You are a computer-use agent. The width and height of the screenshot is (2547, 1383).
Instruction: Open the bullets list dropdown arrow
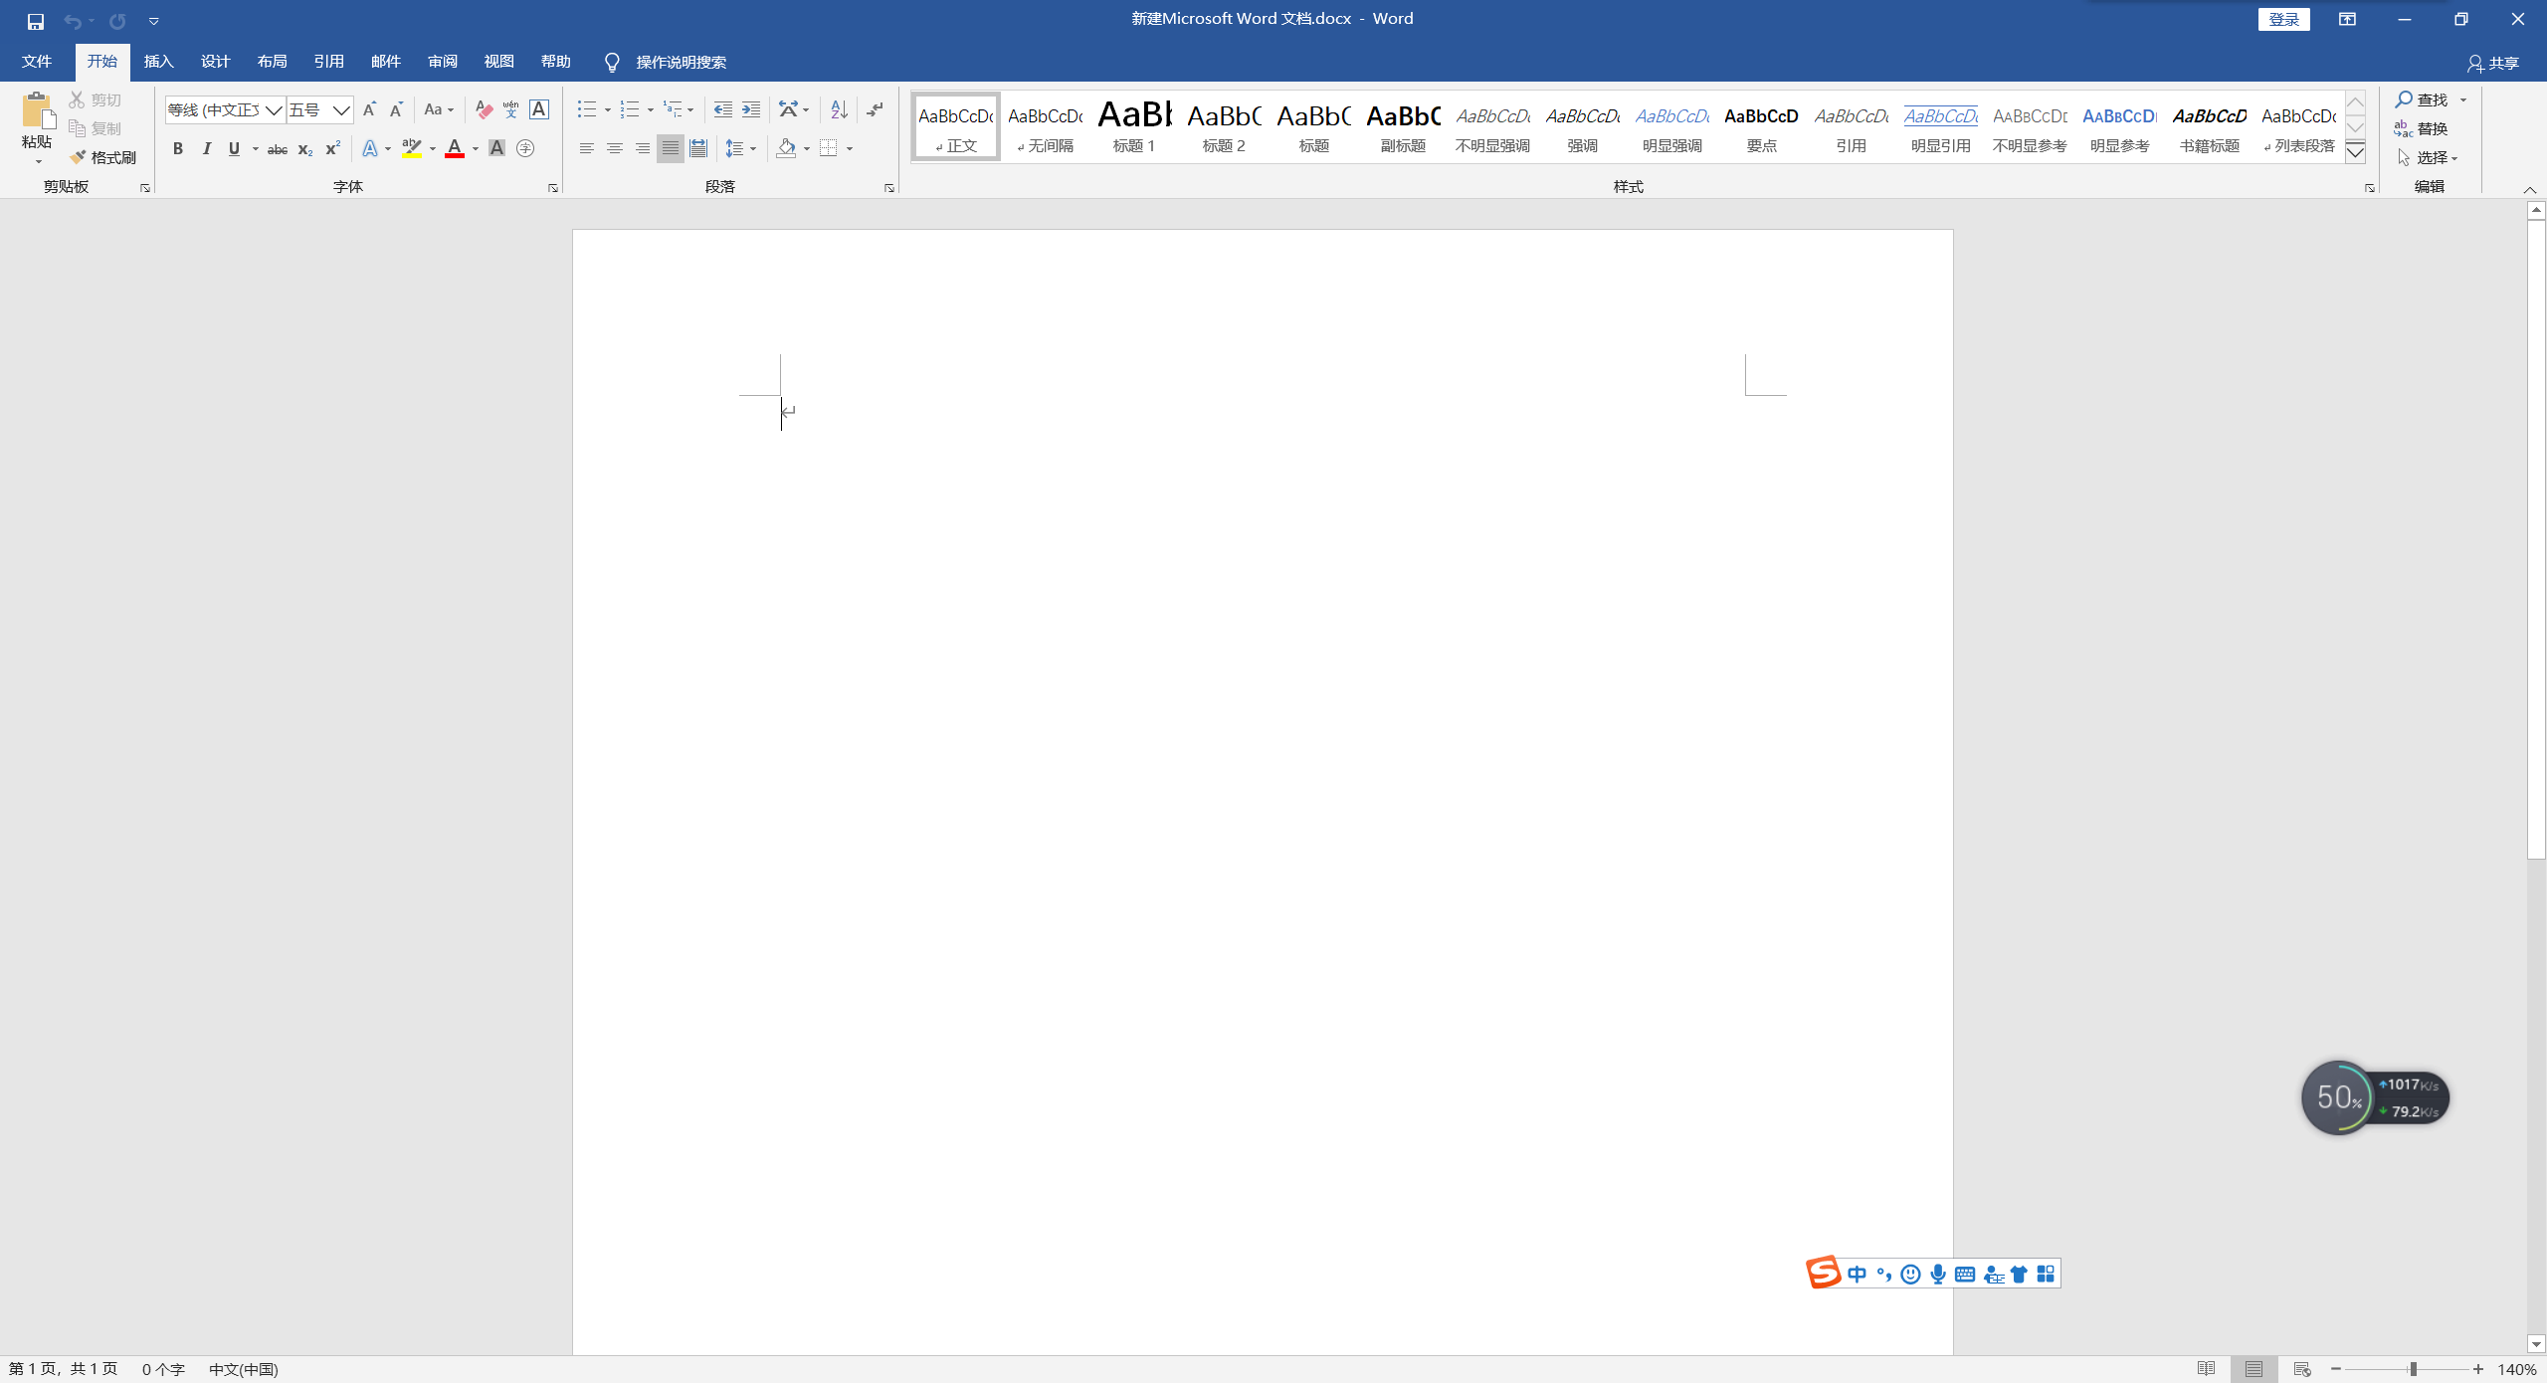(608, 109)
